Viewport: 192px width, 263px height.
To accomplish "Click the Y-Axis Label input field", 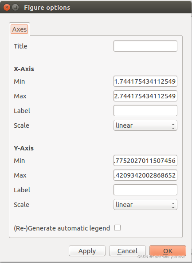I will (145, 190).
